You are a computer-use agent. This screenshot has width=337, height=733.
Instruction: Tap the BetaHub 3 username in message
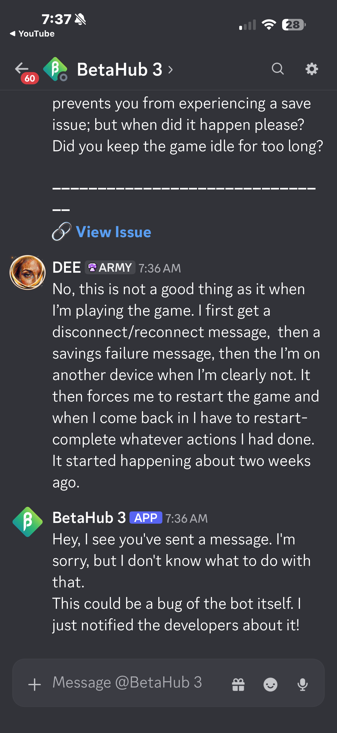89,518
